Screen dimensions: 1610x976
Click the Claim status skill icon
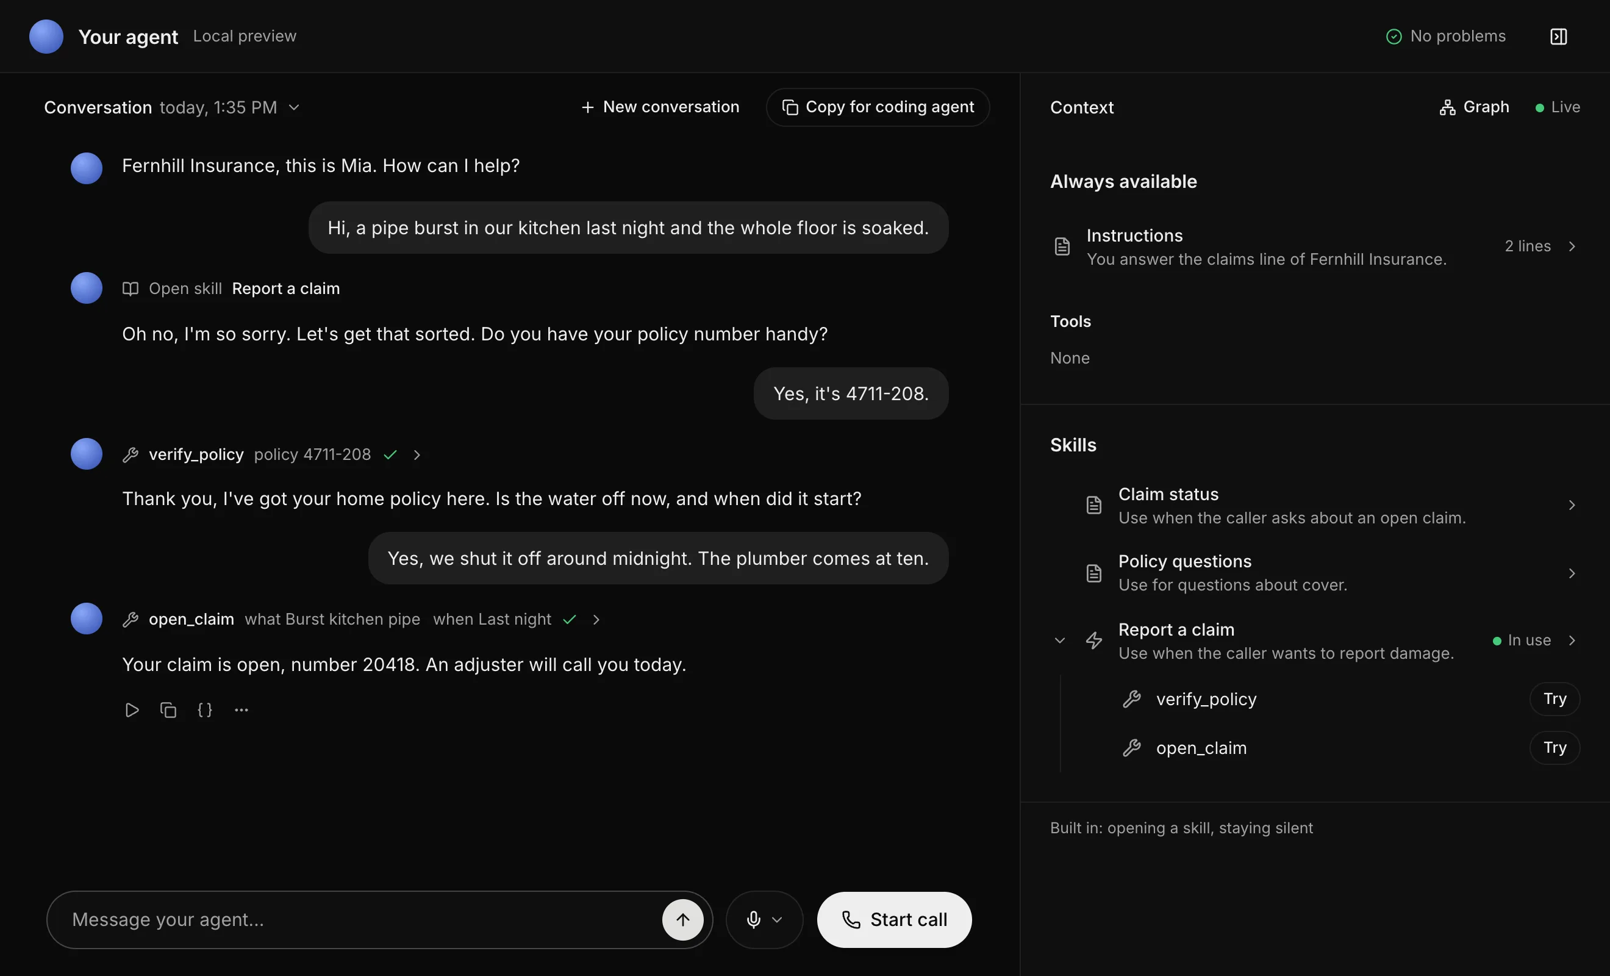tap(1094, 505)
